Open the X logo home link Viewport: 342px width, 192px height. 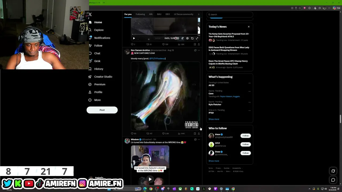pyautogui.click(x=90, y=14)
